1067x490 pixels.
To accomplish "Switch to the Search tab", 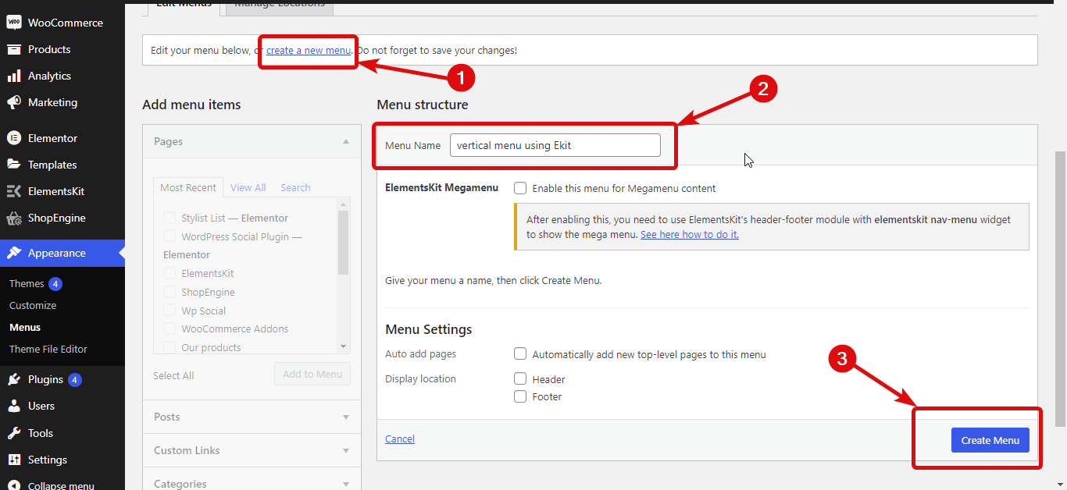I will coord(295,187).
